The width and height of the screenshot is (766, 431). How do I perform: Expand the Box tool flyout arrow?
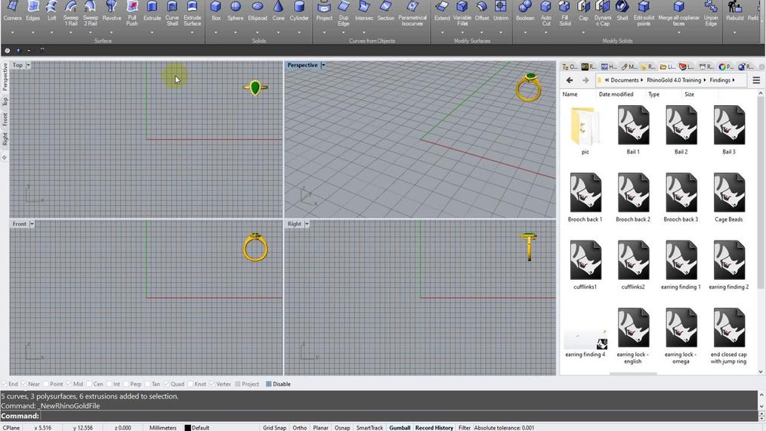(x=216, y=33)
